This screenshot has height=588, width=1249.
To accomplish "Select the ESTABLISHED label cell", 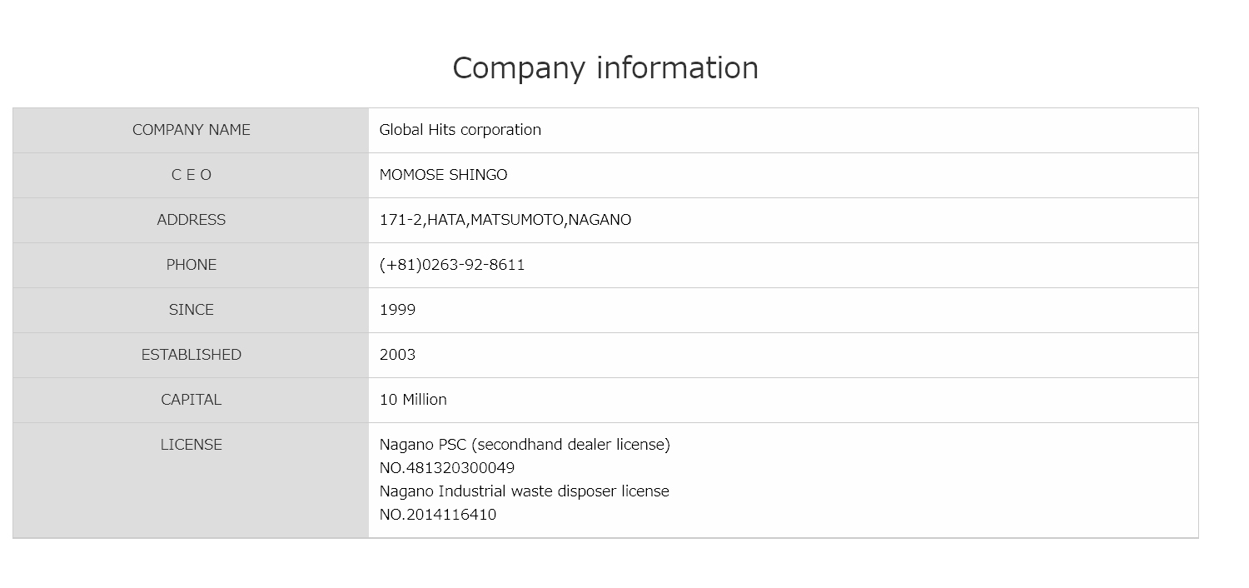I will point(191,355).
